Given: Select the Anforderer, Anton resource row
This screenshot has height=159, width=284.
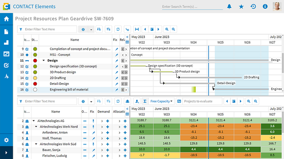Looking at the screenshot, I should pos(73,132).
